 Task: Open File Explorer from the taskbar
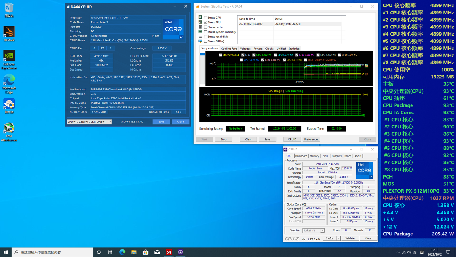pyautogui.click(x=134, y=252)
